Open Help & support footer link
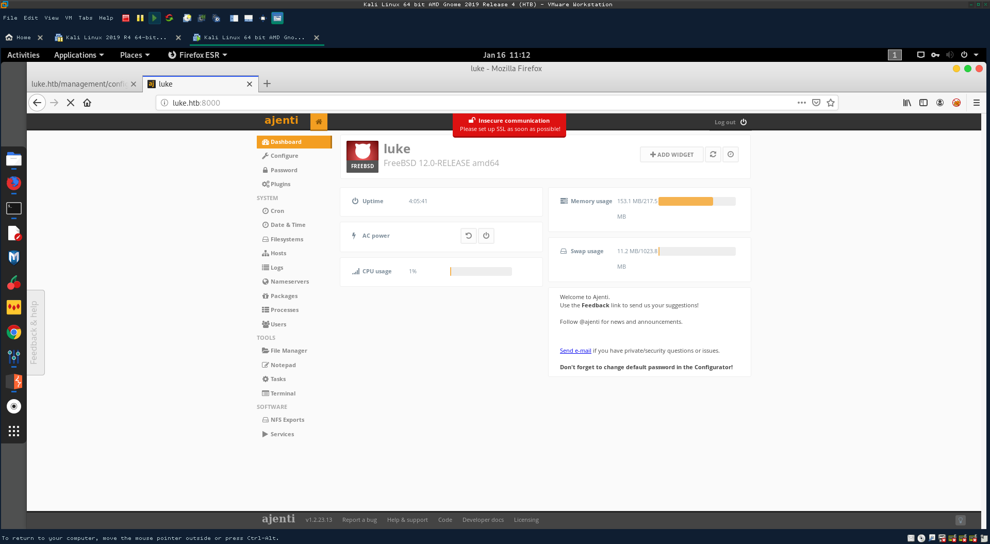The image size is (990, 544). (x=407, y=520)
